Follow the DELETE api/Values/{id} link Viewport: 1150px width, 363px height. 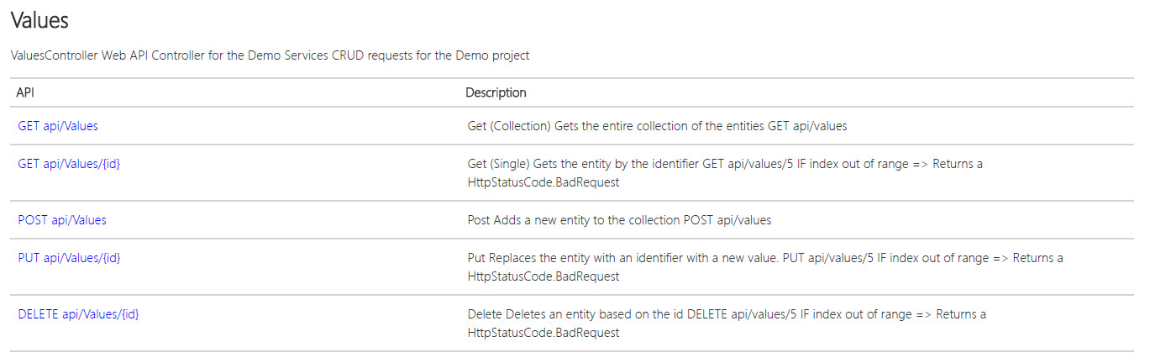(x=78, y=314)
